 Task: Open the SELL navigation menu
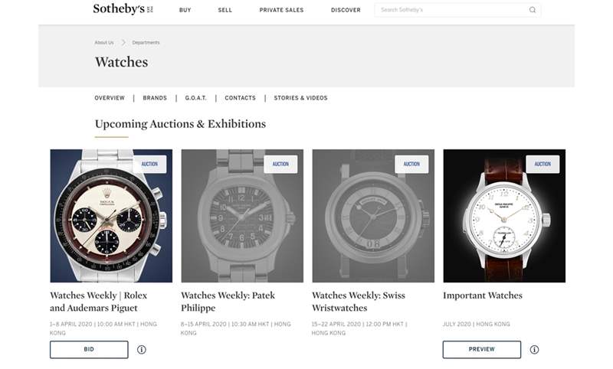click(225, 11)
